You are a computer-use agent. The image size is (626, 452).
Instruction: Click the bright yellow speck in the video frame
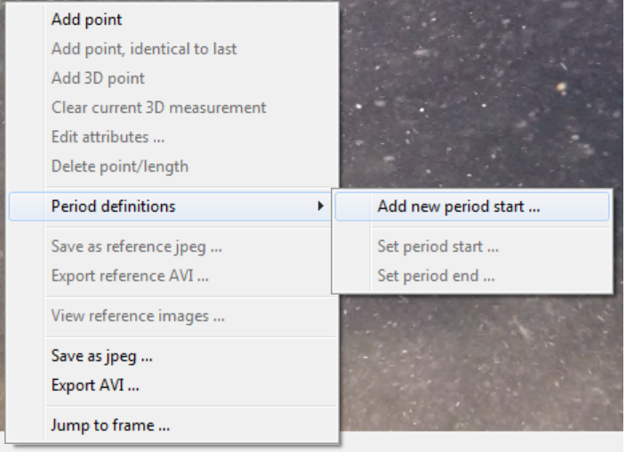pyautogui.click(x=561, y=87)
